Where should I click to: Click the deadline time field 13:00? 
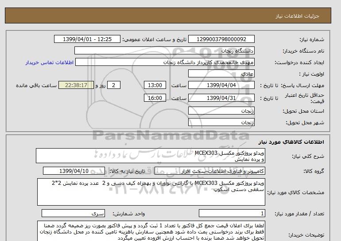155,85
